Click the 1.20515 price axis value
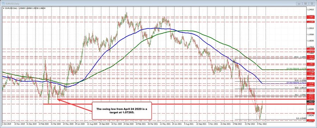Viewport: 317px width, 128px height. [x=311, y=28]
